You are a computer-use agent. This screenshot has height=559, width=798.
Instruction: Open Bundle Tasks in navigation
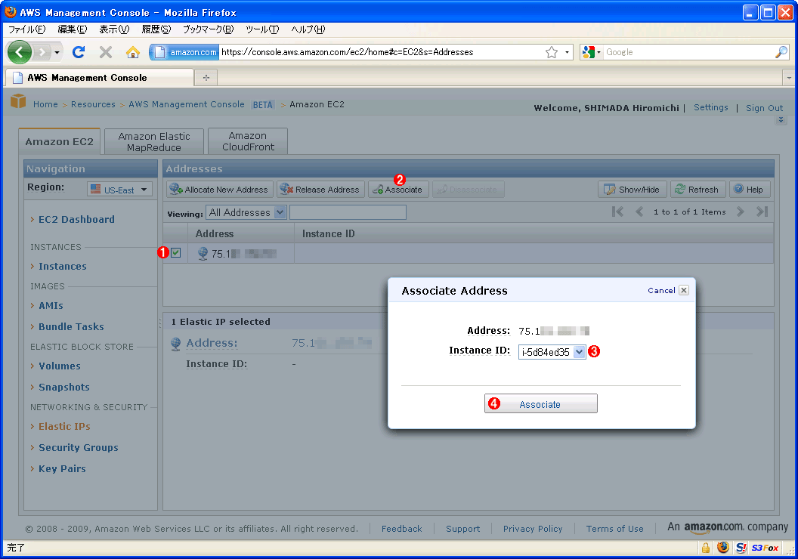click(71, 326)
